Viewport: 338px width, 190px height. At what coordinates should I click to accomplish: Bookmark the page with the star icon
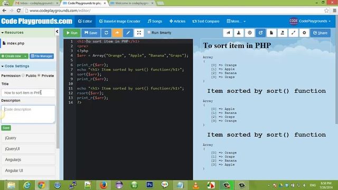pyautogui.click(x=326, y=11)
